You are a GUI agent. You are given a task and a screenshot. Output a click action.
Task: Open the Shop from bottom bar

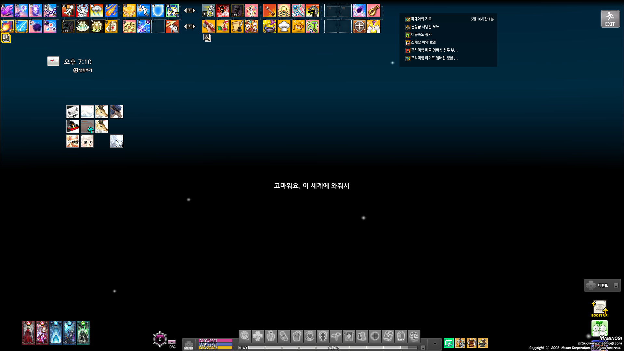401,336
